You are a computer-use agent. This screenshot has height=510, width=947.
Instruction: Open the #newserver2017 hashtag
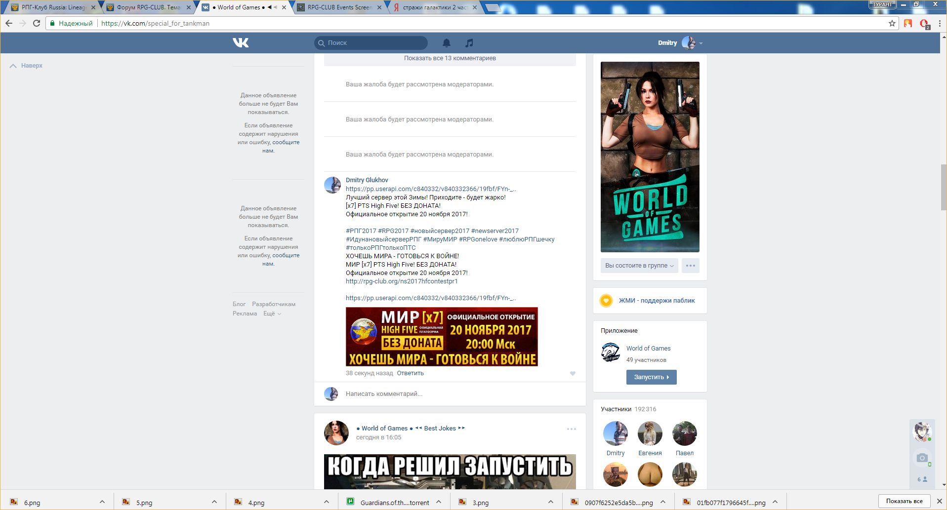coord(495,231)
